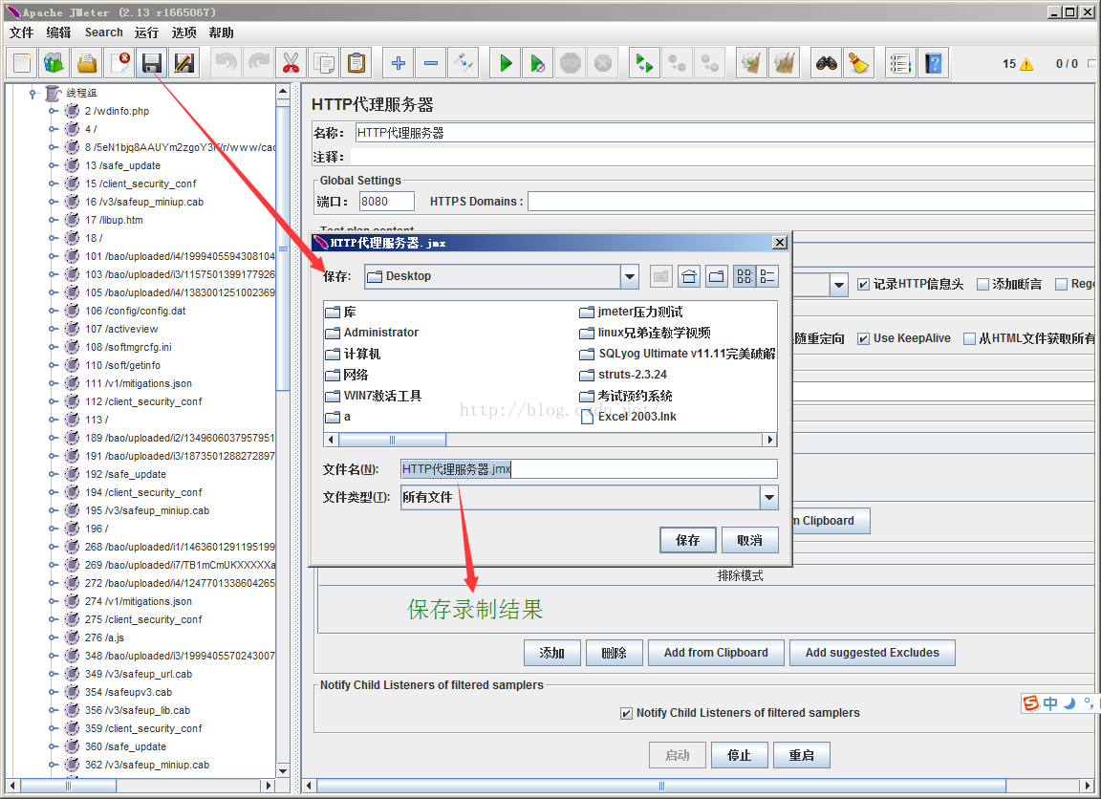Toggle 记录HTTP信息头 checkbox
1101x799 pixels.
click(x=864, y=285)
